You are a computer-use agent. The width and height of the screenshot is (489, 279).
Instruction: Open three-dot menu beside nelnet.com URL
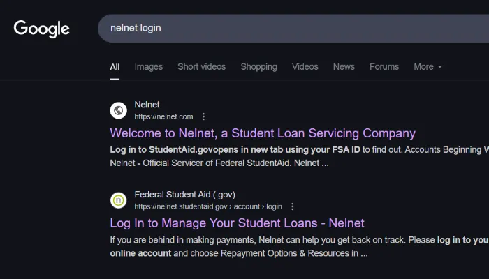tap(203, 116)
